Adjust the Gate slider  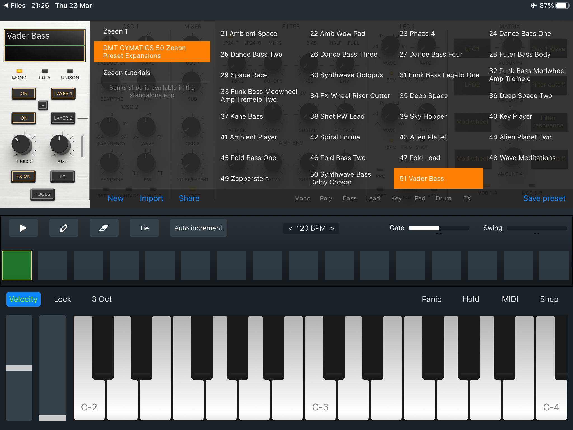[x=438, y=228]
